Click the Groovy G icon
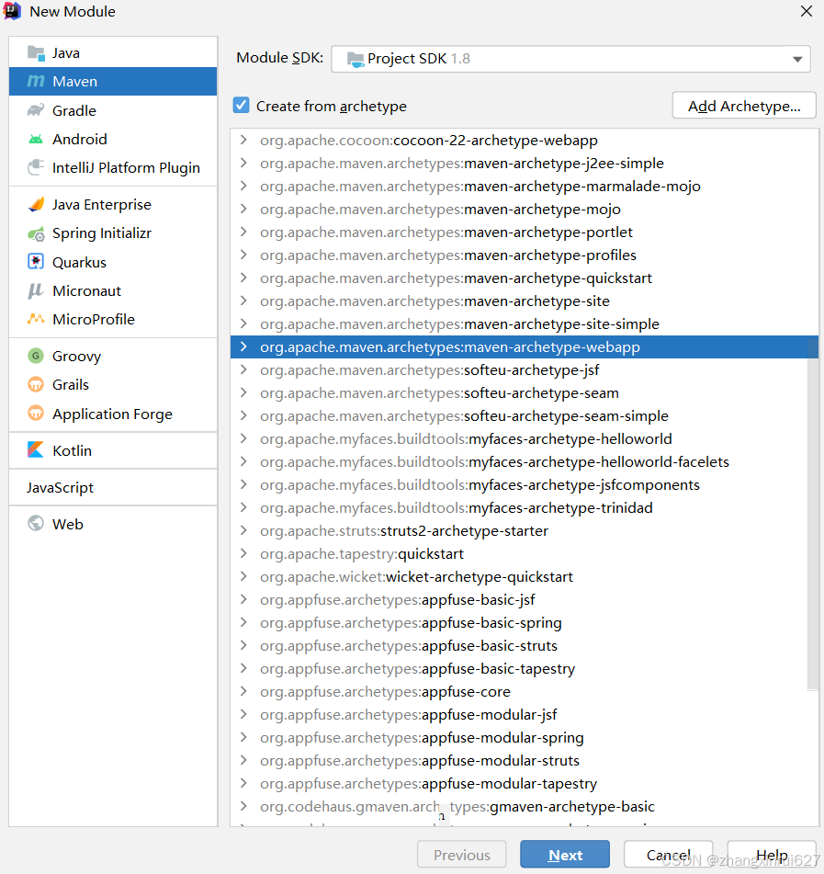 coord(36,356)
